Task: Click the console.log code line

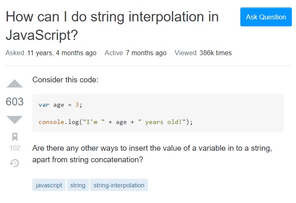Action: pyautogui.click(x=115, y=122)
